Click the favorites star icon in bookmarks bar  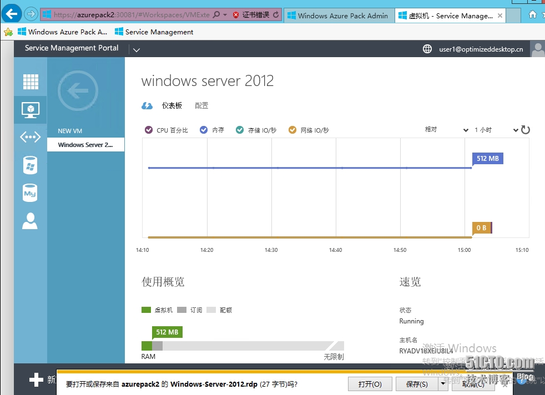point(8,32)
